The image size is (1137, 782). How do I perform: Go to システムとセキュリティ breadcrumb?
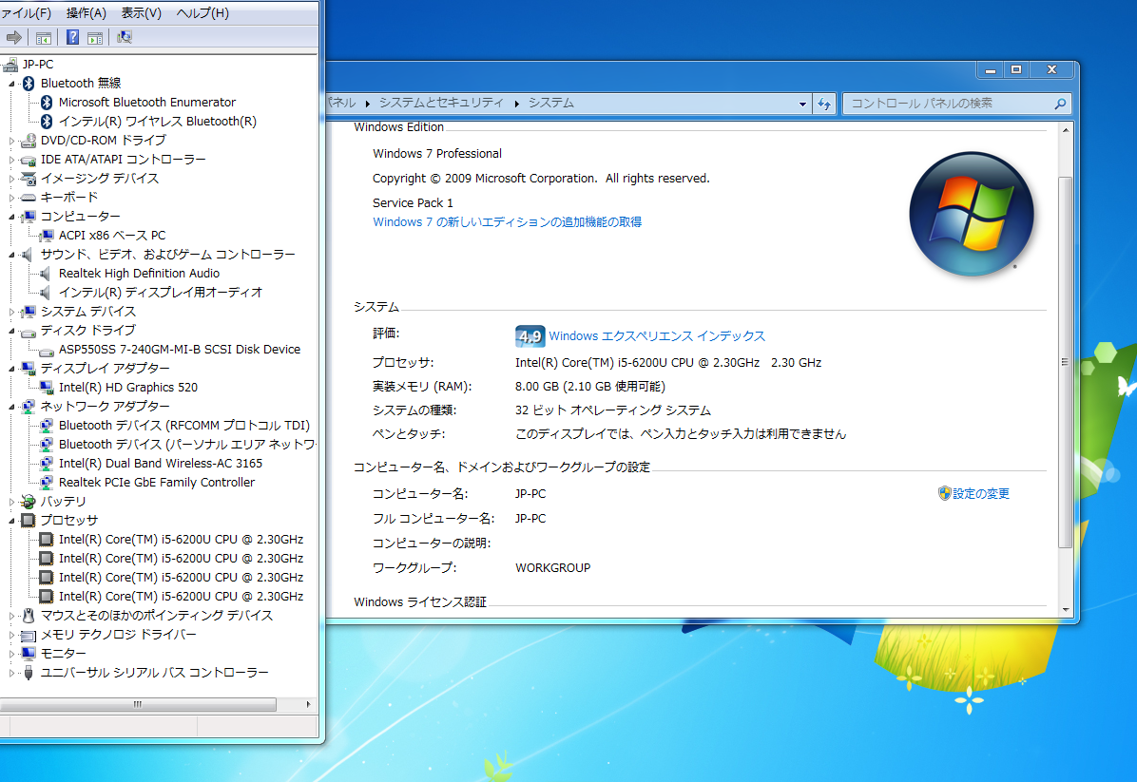pyautogui.click(x=441, y=103)
